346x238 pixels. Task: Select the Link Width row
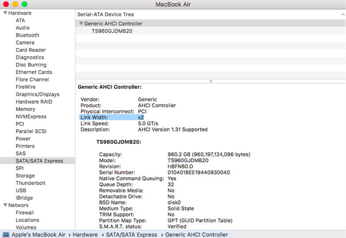[112, 117]
